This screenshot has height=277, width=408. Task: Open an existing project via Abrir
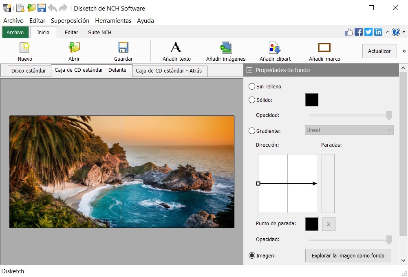click(74, 50)
